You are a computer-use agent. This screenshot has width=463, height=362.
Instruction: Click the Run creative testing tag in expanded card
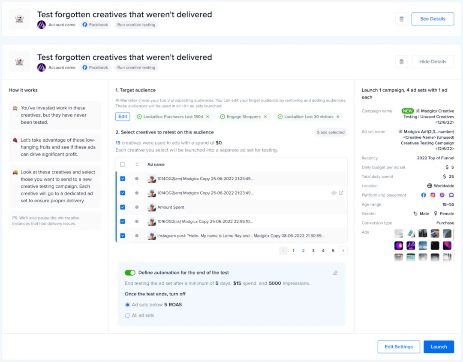click(136, 67)
